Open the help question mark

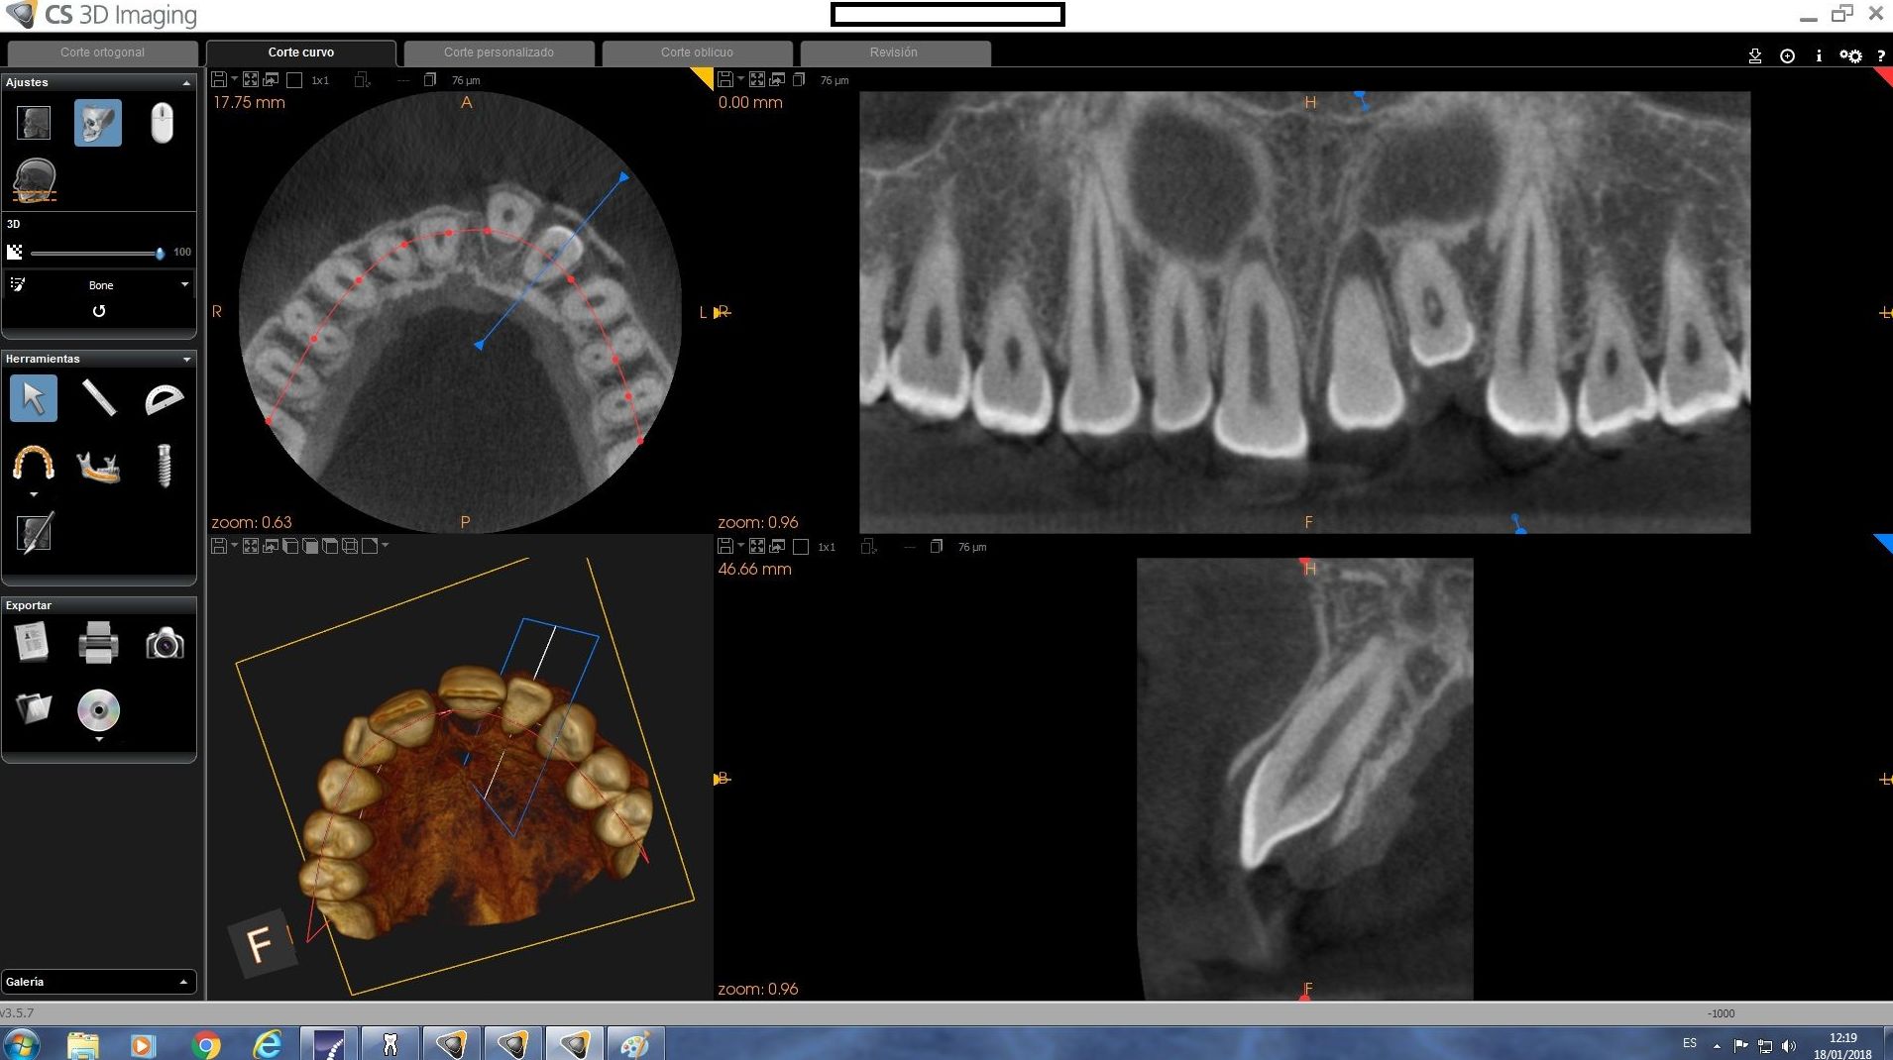coord(1880,56)
